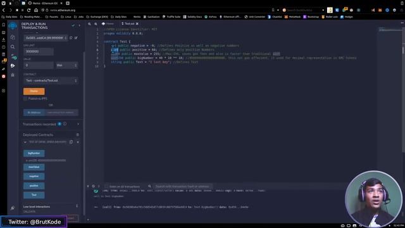Click the zoom out magnifier in editor toolbar
Screen dimensions: 405x228
(89, 24)
